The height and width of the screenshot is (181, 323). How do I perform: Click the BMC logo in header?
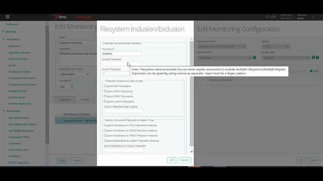[61, 17]
